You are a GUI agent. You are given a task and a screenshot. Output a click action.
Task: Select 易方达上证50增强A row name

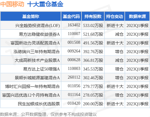pos(41,69)
